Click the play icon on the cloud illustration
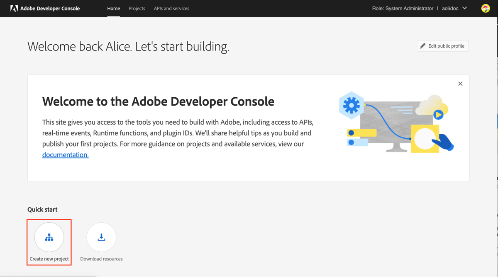498x277 pixels. click(438, 115)
